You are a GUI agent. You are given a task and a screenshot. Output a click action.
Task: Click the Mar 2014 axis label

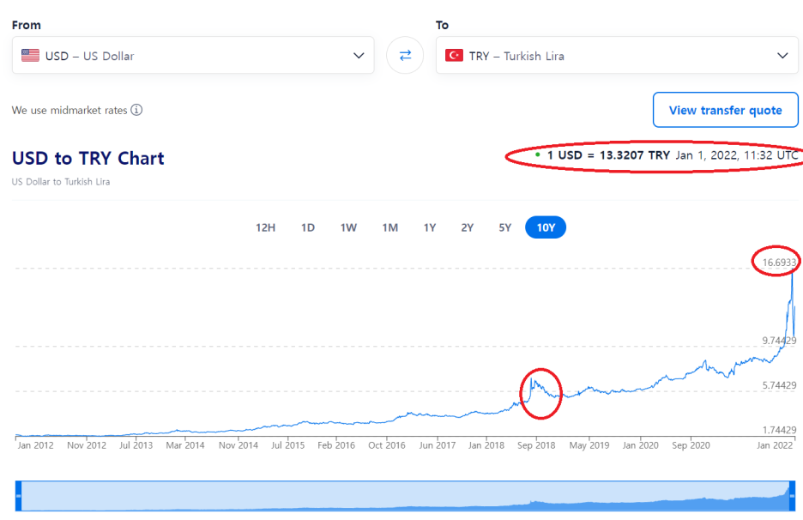click(184, 445)
